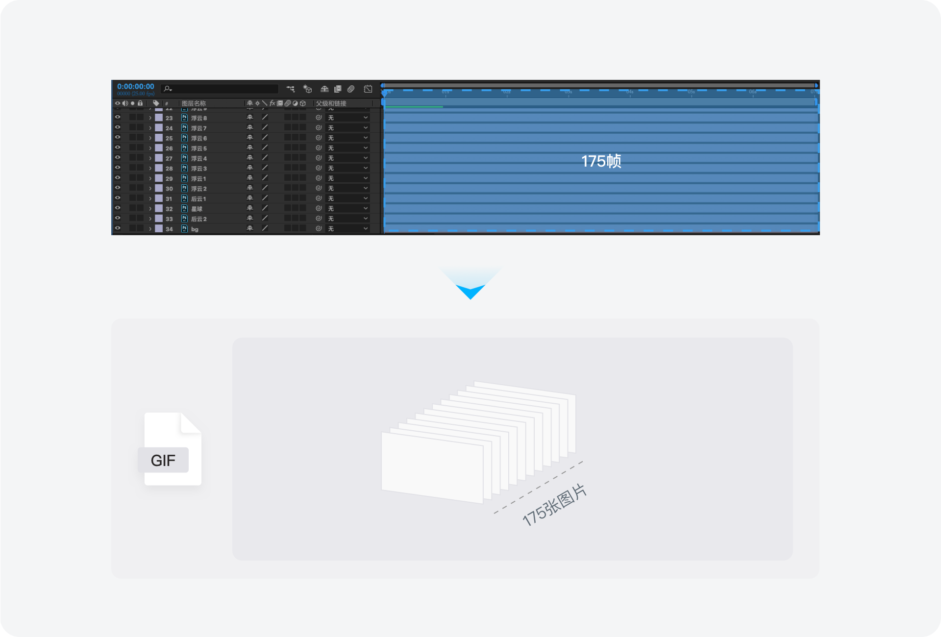The width and height of the screenshot is (941, 637).
Task: Open the parent dropdown for 后云1 layer
Action: point(347,198)
